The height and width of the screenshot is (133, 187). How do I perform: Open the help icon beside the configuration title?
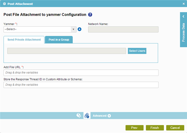coord(90,15)
